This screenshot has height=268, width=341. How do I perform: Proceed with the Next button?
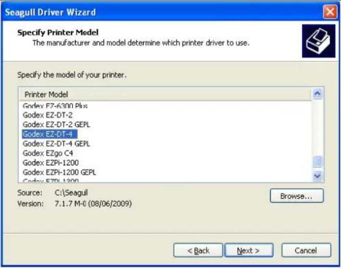tap(249, 250)
